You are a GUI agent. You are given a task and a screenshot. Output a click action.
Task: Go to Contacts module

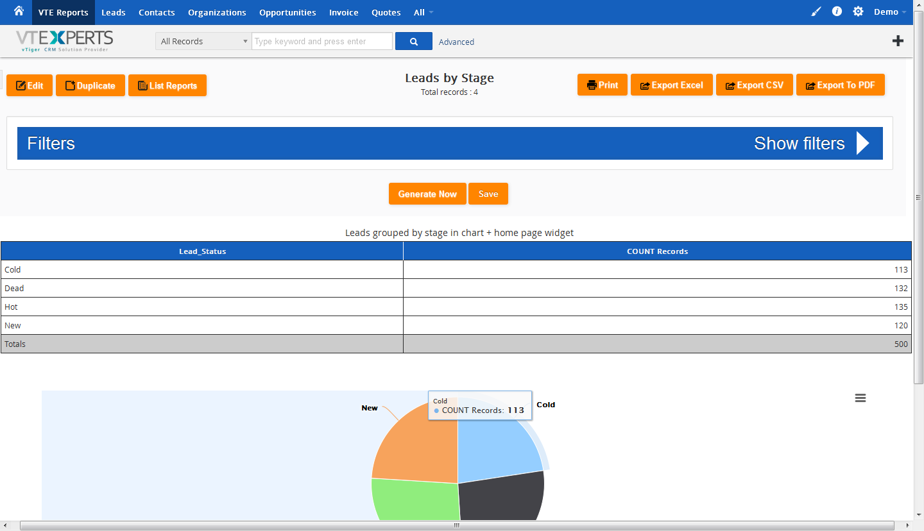click(x=157, y=12)
